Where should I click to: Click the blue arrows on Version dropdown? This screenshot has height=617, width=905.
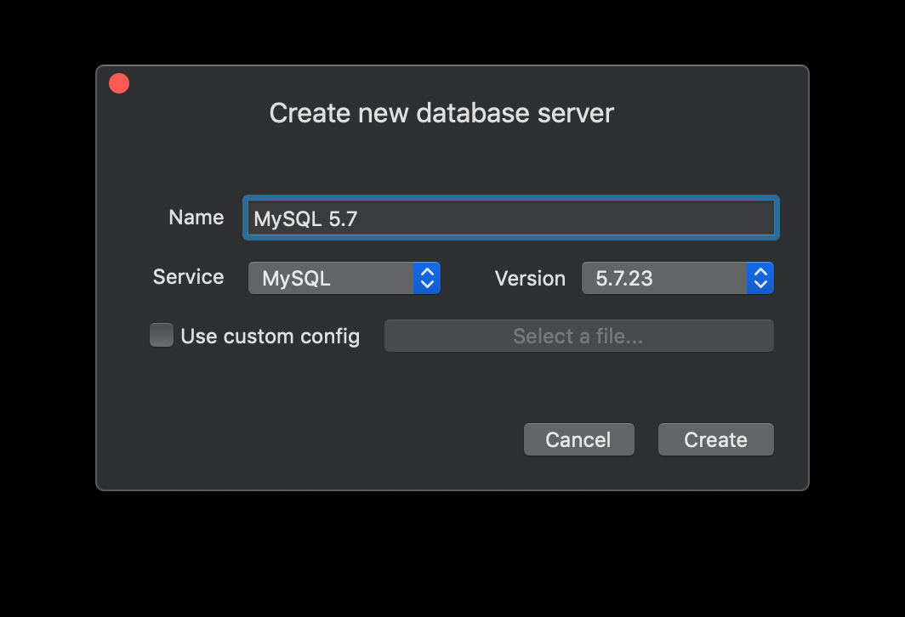(x=760, y=278)
